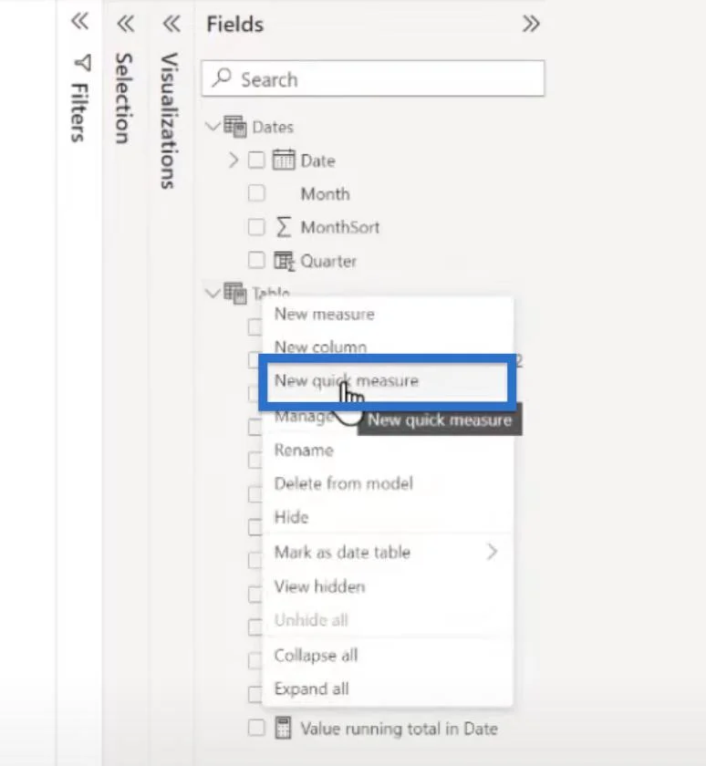This screenshot has height=766, width=706.
Task: Select Value running total in Date field
Action: pos(400,729)
